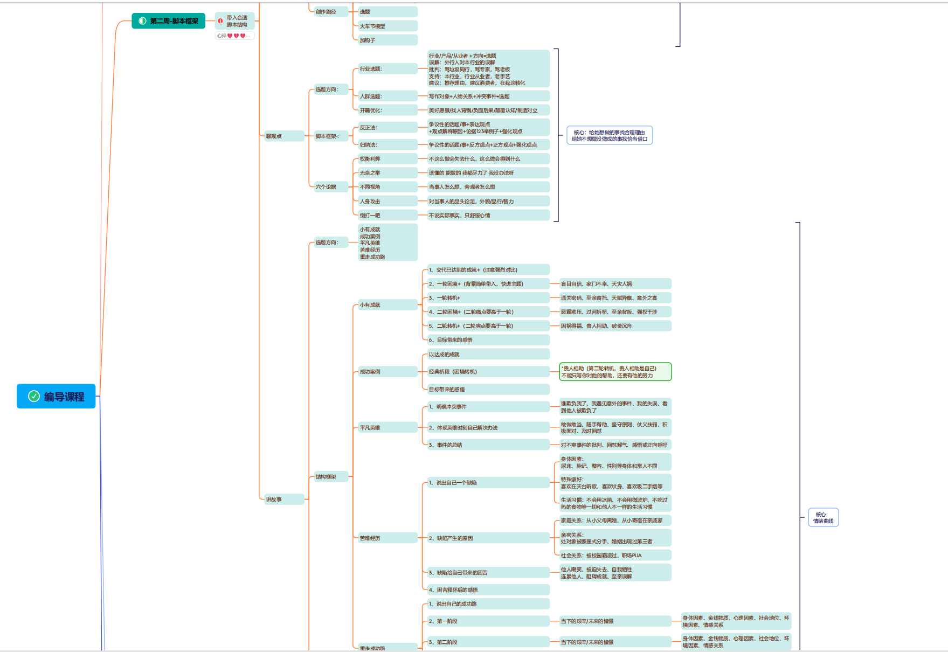This screenshot has width=948, height=652.
Task: Click the 经典桥段 (困境转机) node
Action: click(488, 372)
